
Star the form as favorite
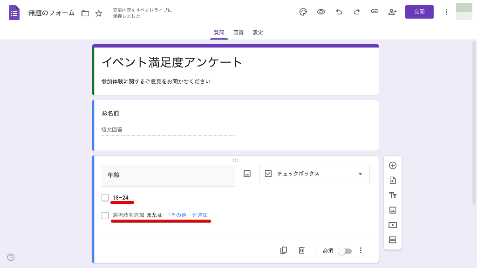(99, 13)
